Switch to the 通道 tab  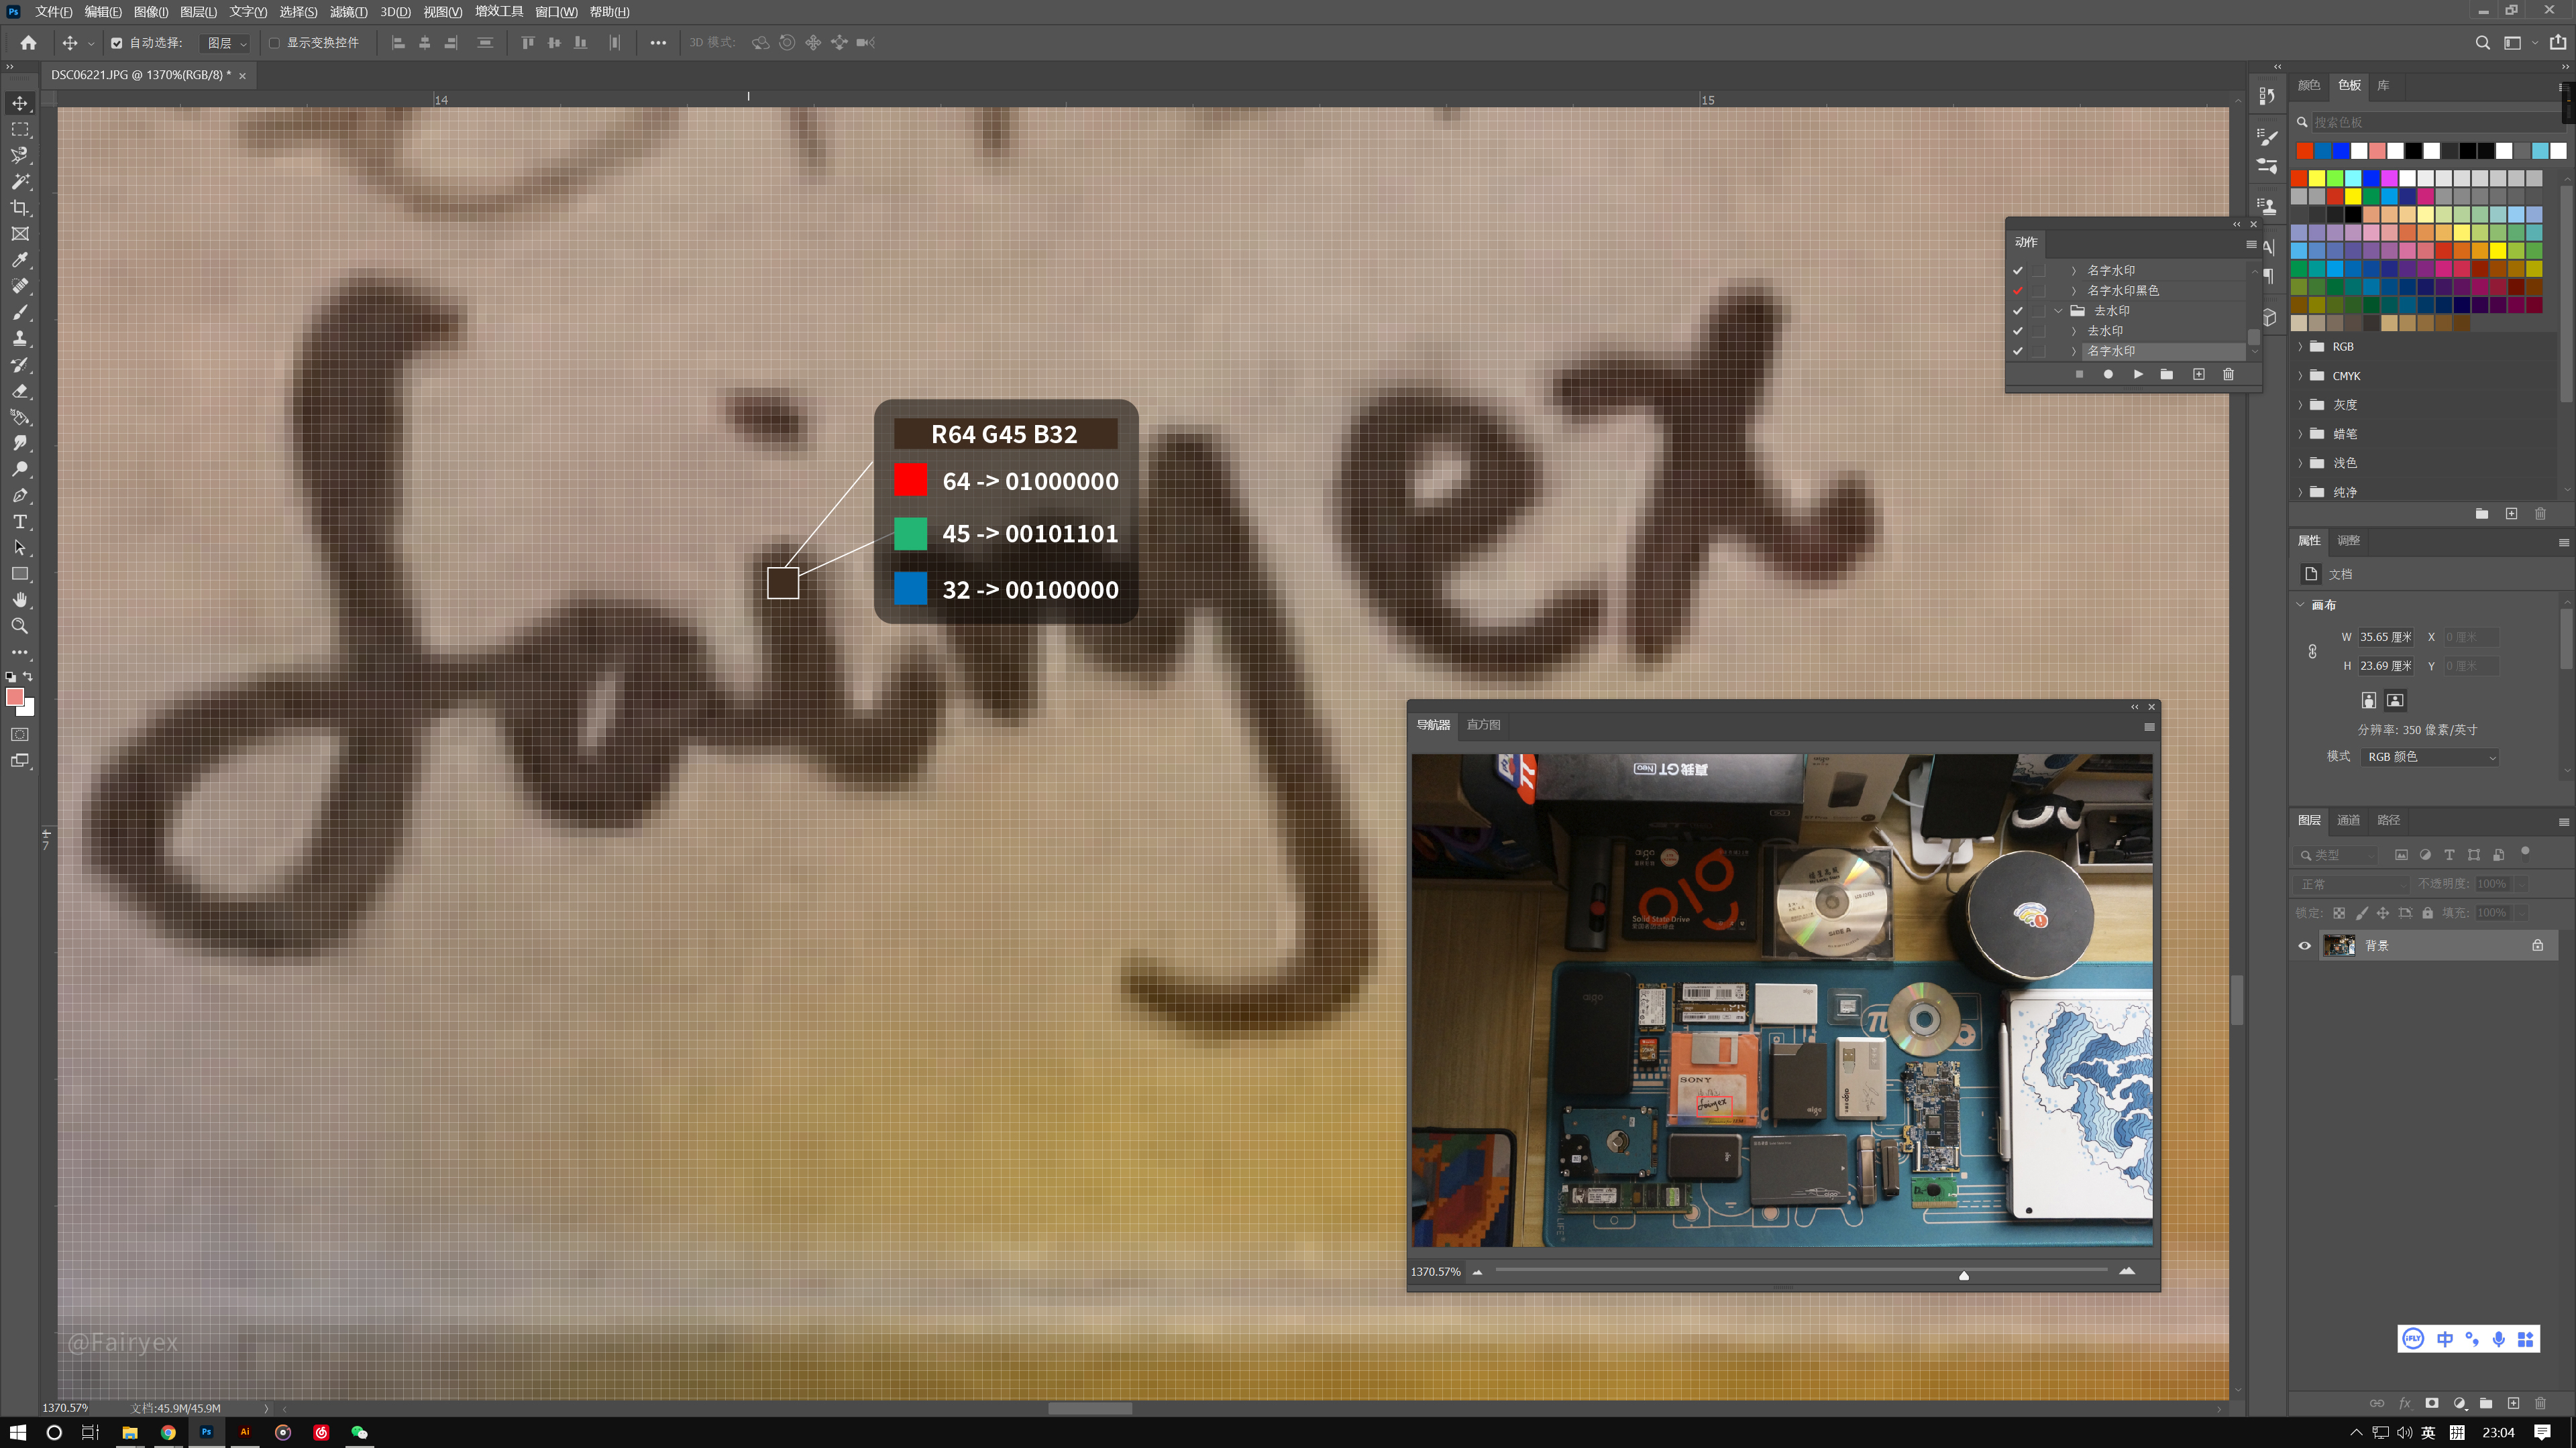point(2348,821)
